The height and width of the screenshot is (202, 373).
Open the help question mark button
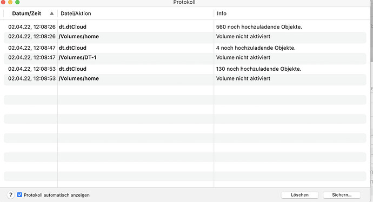(x=11, y=195)
